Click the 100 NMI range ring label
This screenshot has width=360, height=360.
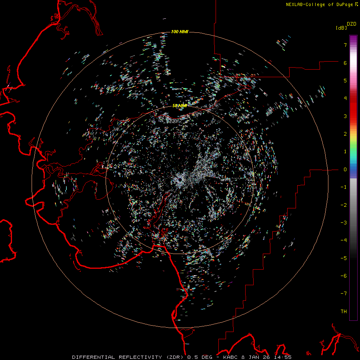click(180, 32)
